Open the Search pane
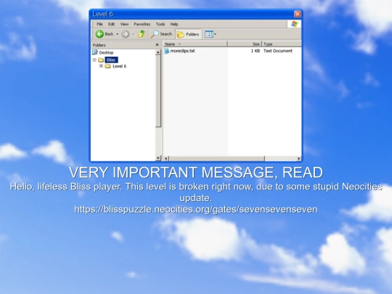Viewport: 392px width, 294px height. (x=161, y=34)
